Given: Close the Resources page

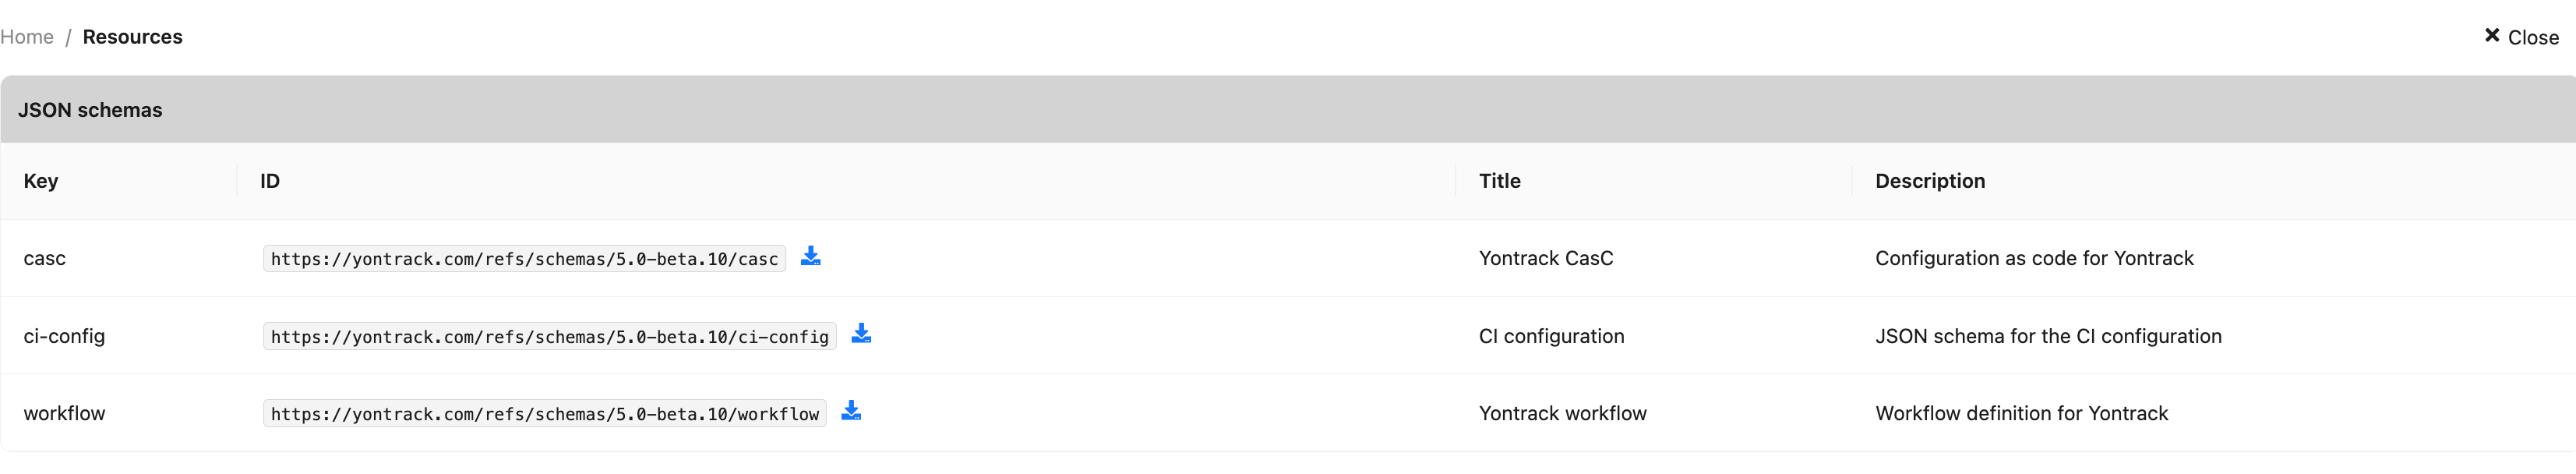Looking at the screenshot, I should click(2520, 37).
